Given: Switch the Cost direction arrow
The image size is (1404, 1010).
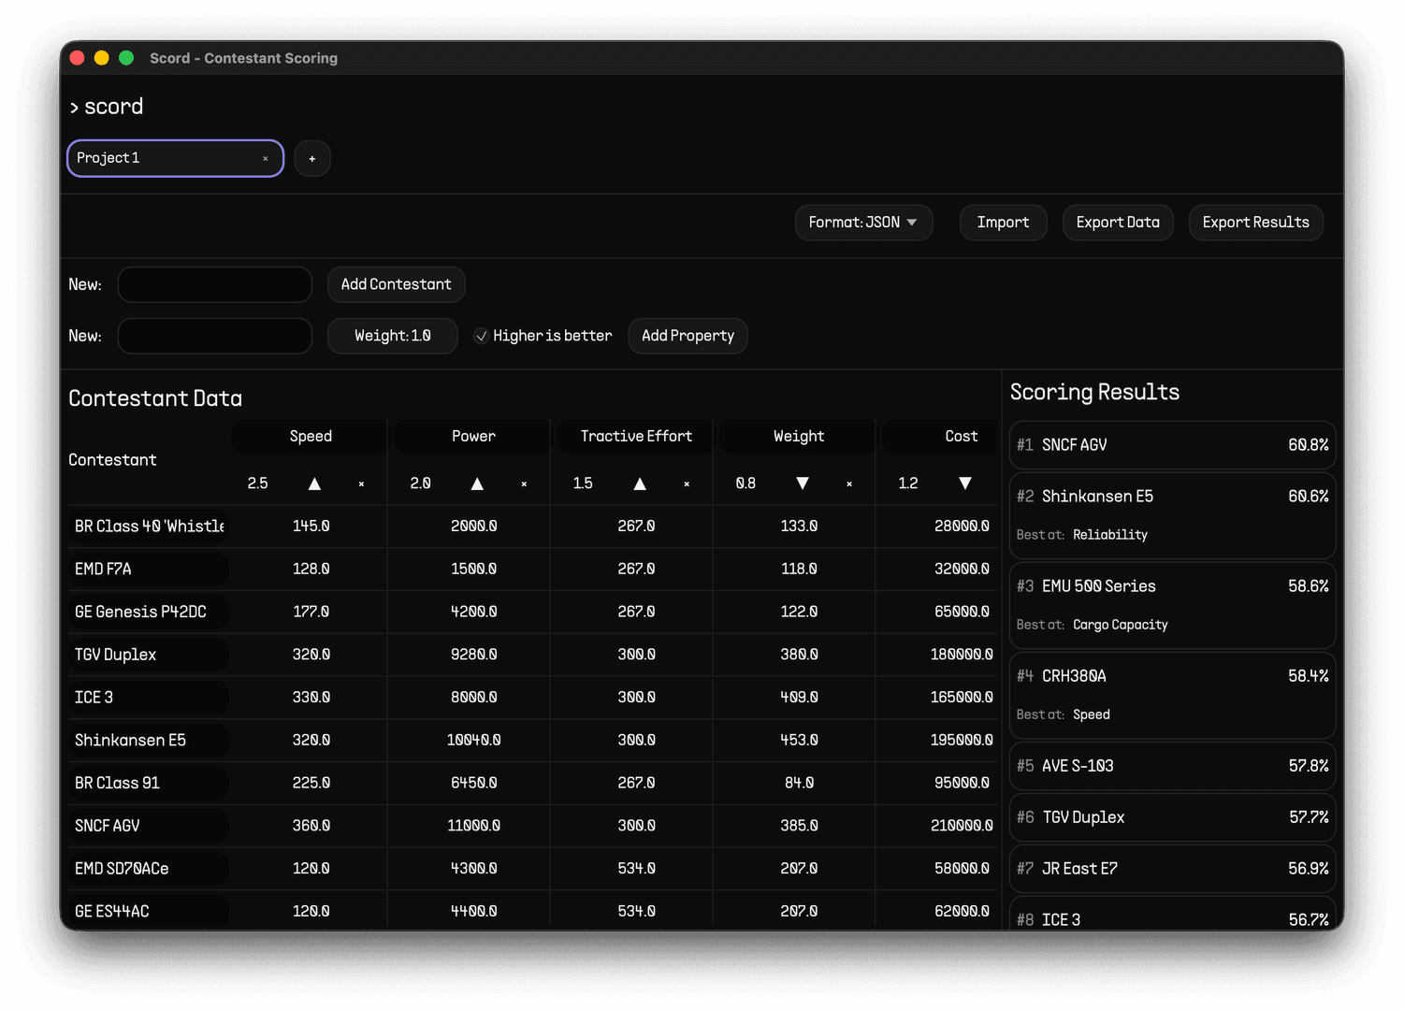Looking at the screenshot, I should click(x=964, y=483).
